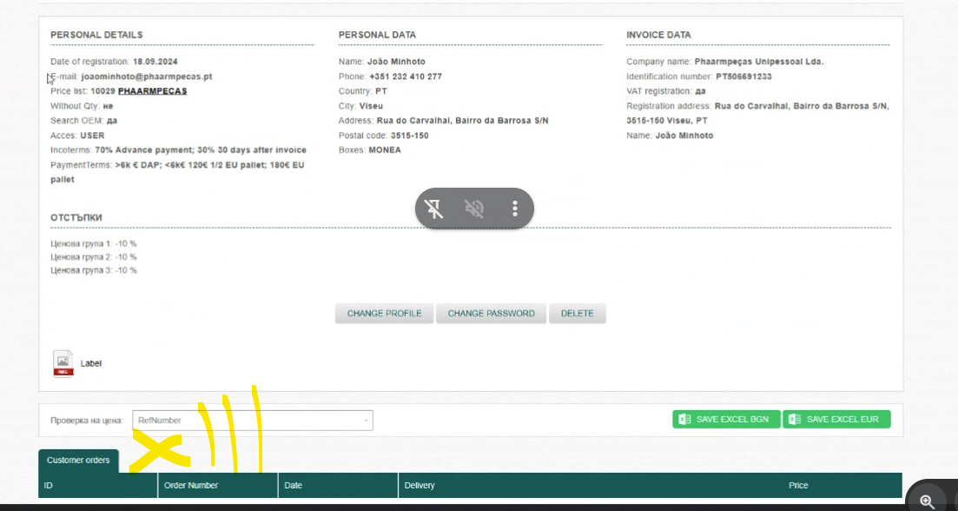Export with SAVE EXCEL EUR
The image size is (958, 511).
pos(836,420)
